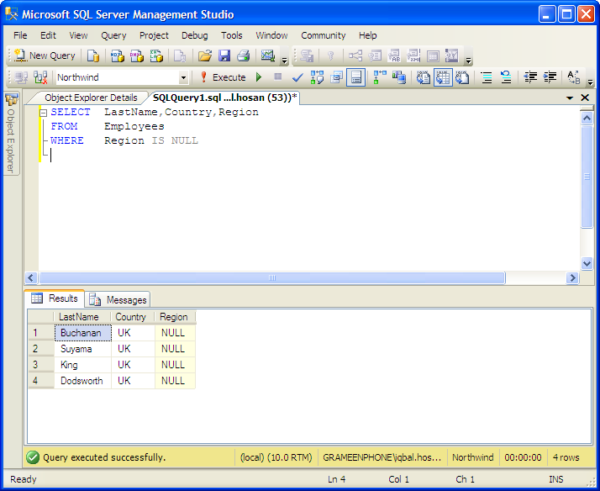Switch output to Results to Grid

pyautogui.click(x=443, y=77)
